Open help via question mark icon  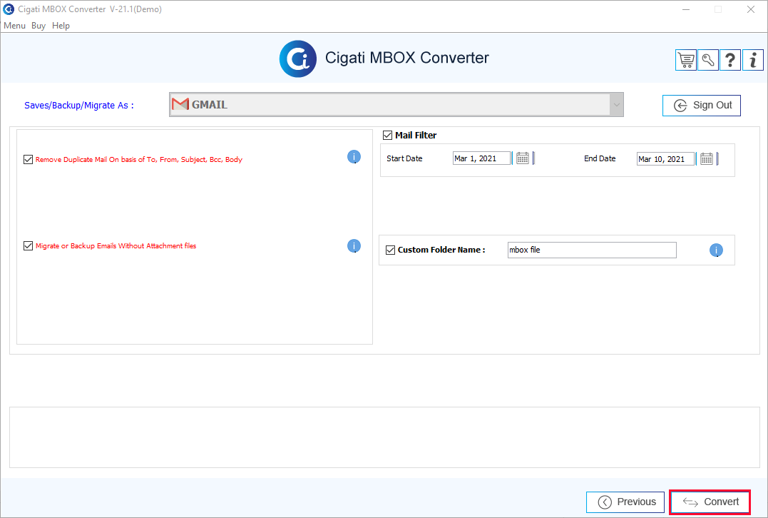coord(729,60)
